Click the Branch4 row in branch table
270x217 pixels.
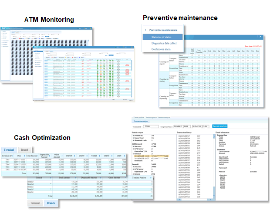[90, 184]
